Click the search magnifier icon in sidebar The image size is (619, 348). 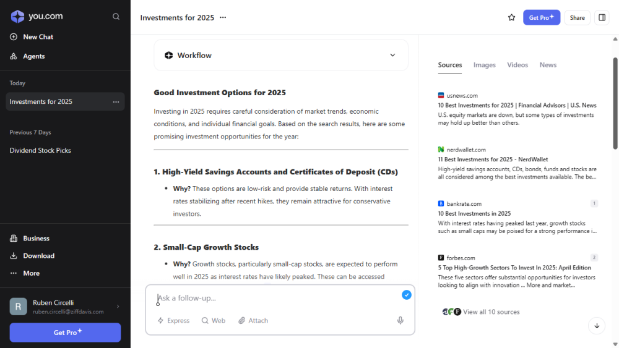[116, 17]
